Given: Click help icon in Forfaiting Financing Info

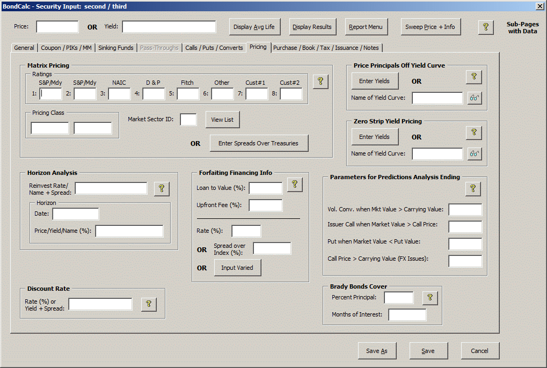Looking at the screenshot, I should click(x=295, y=185).
